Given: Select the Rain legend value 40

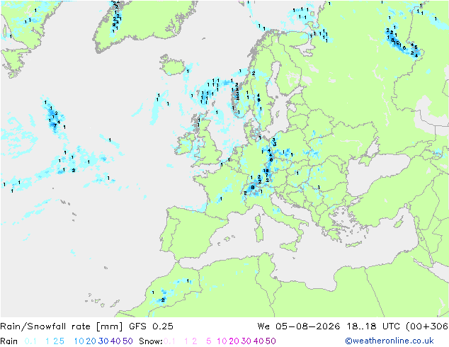Looking at the screenshot, I should click(x=115, y=341).
